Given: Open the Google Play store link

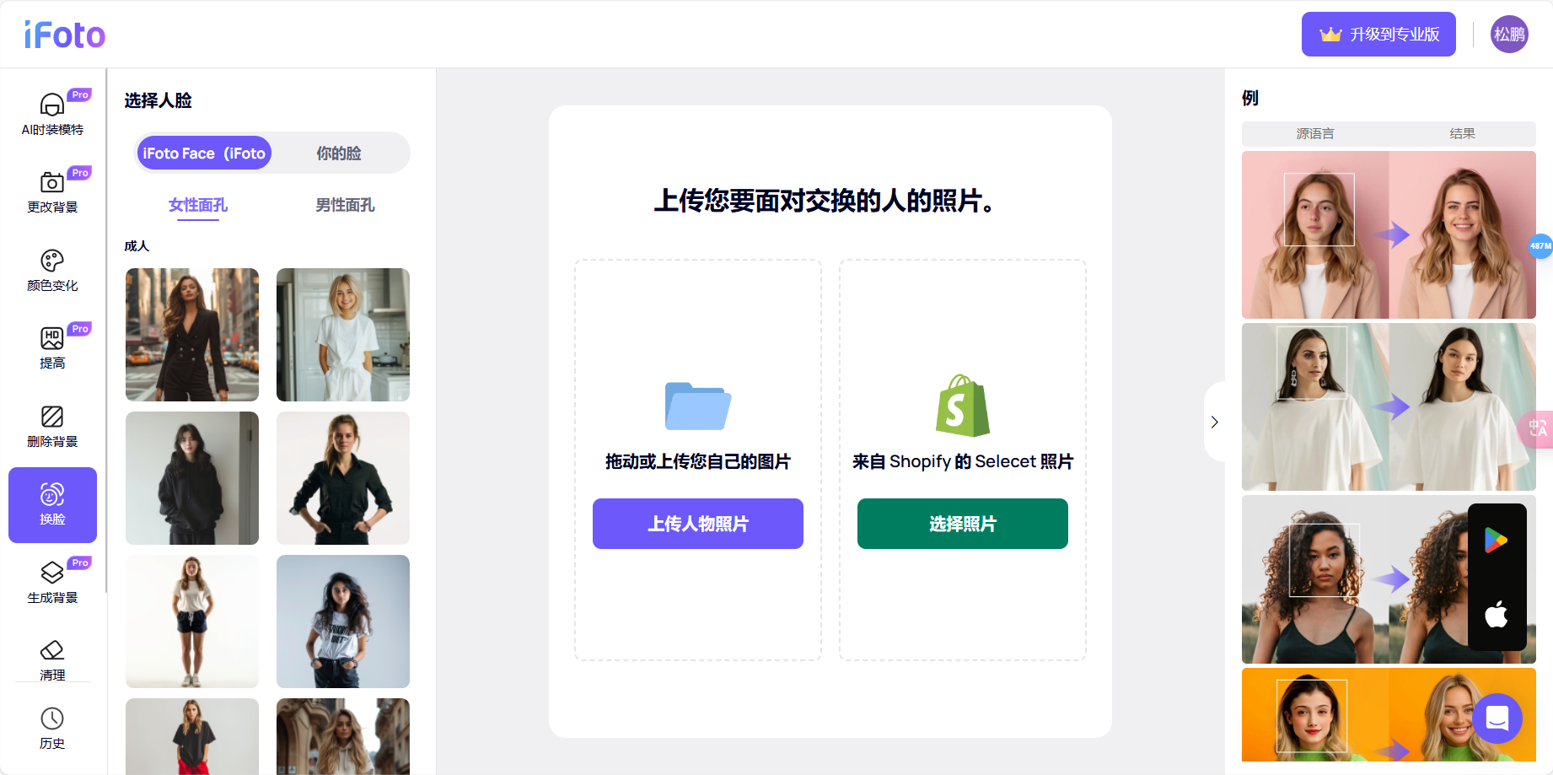Looking at the screenshot, I should point(1497,540).
